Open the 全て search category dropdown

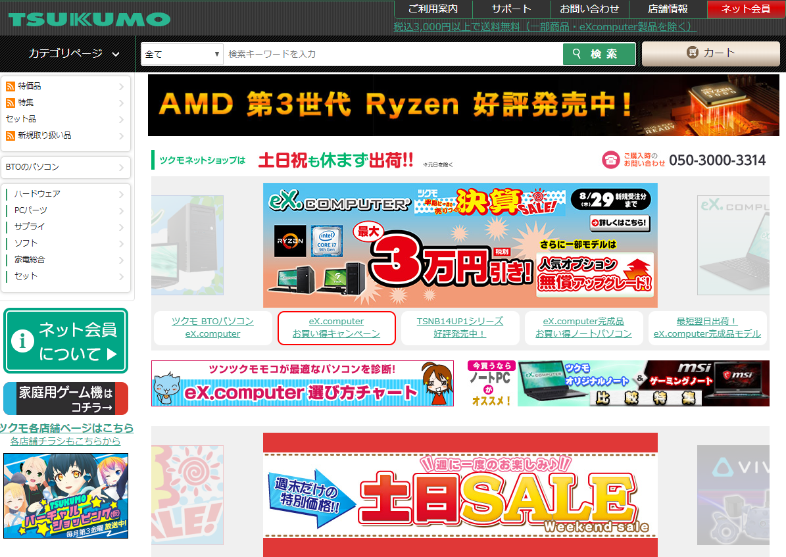pyautogui.click(x=182, y=54)
